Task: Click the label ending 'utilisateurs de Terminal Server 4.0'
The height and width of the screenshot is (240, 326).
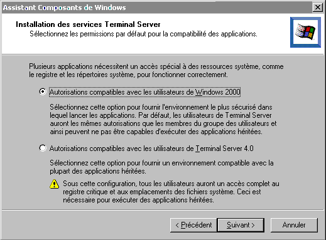Action: click(151, 149)
